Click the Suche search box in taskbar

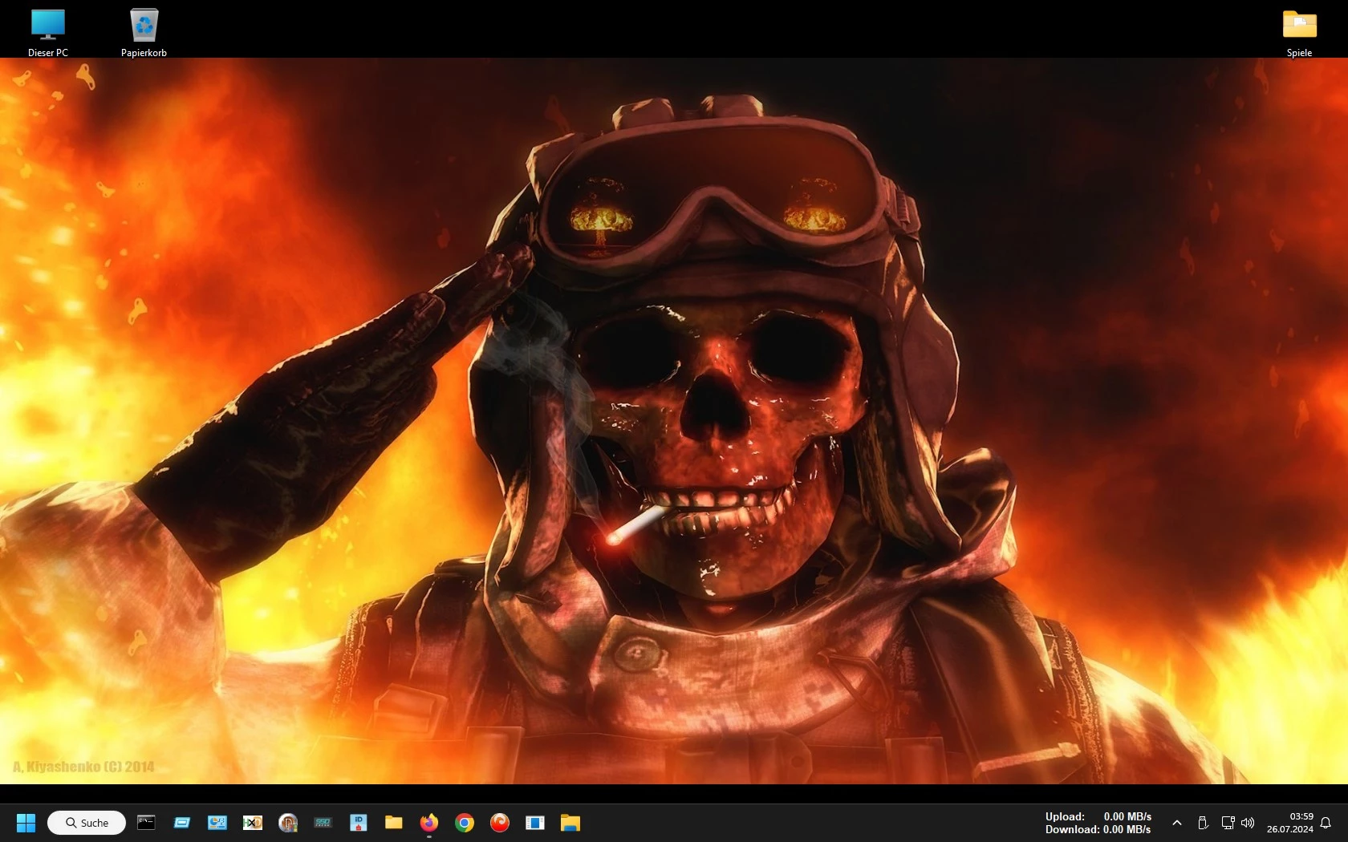(x=87, y=823)
